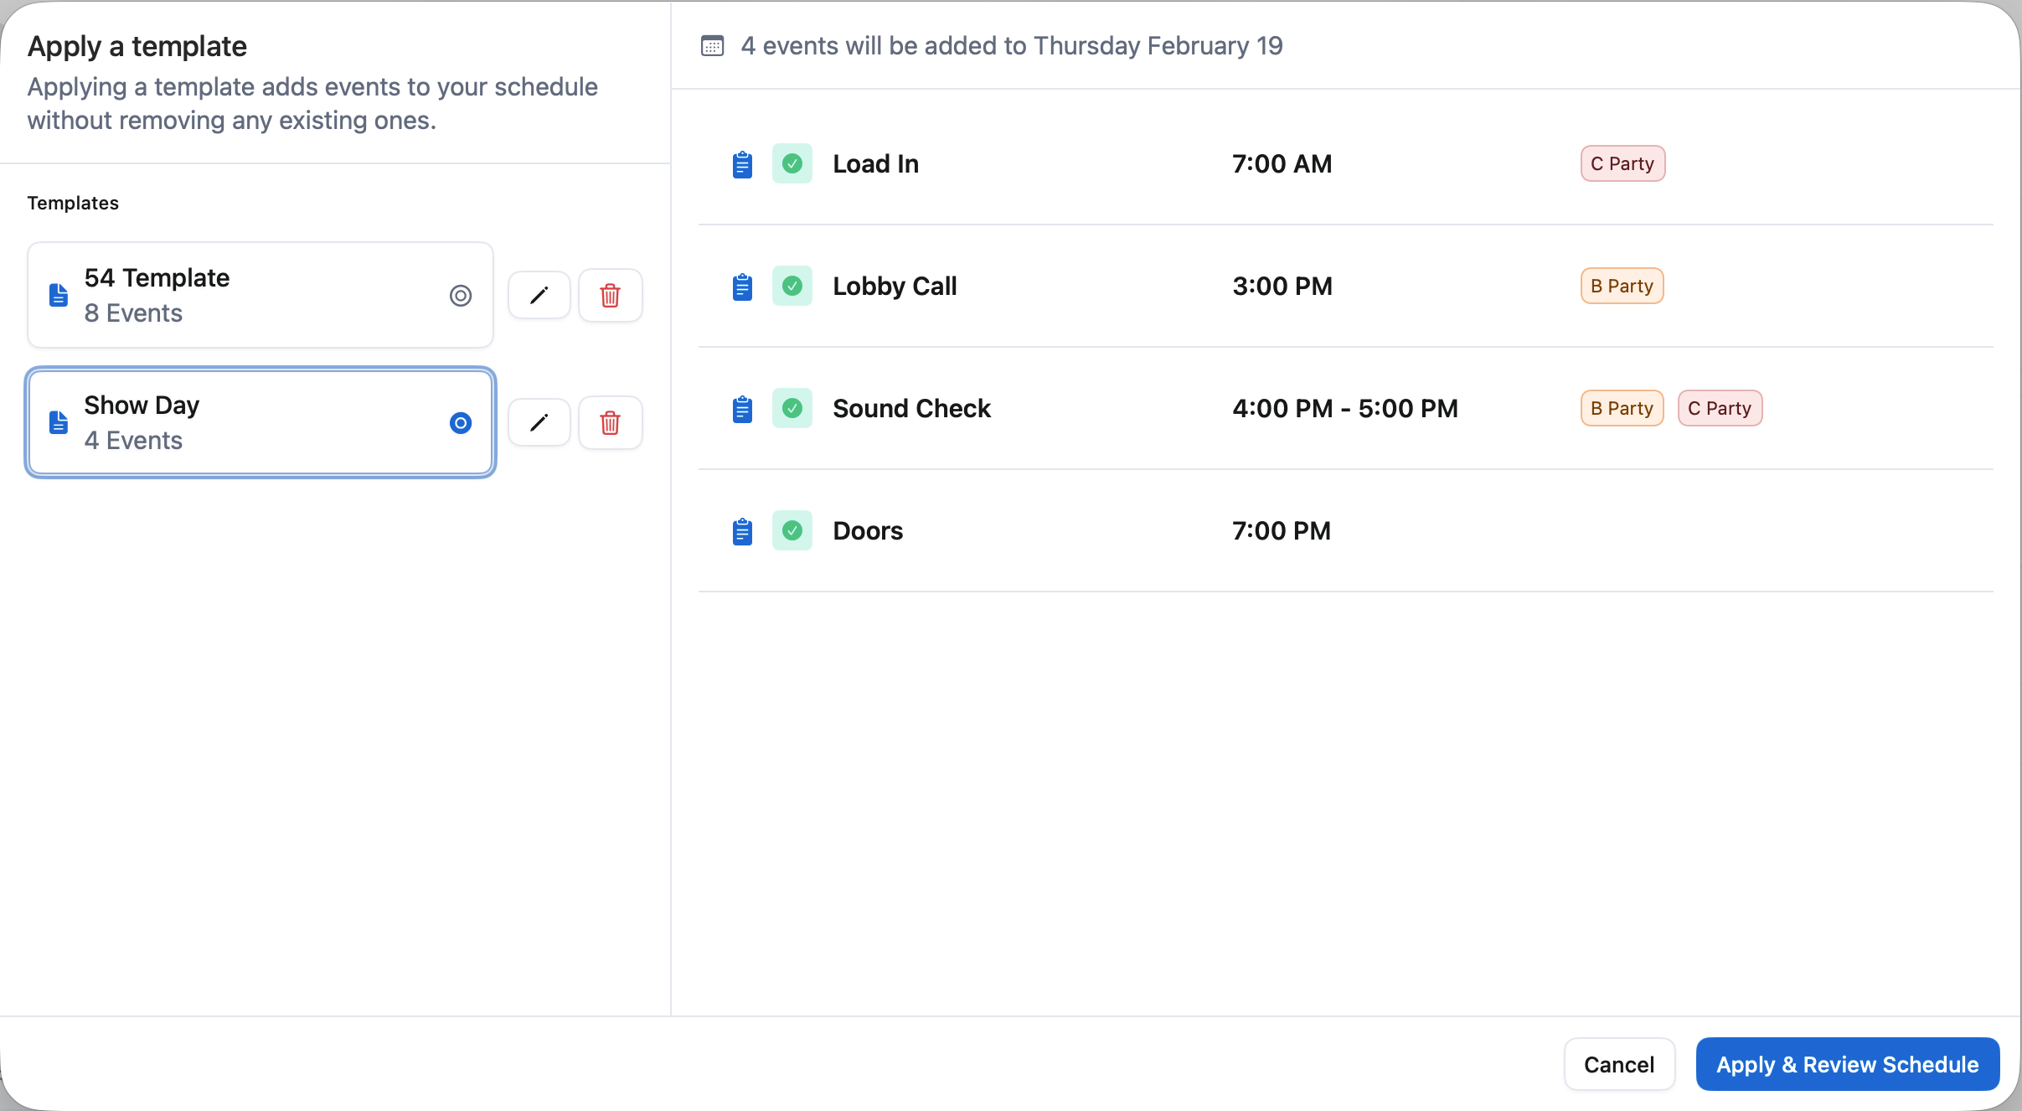This screenshot has width=2022, height=1111.
Task: Click the red trash icon for 54 Template
Action: [x=610, y=295]
